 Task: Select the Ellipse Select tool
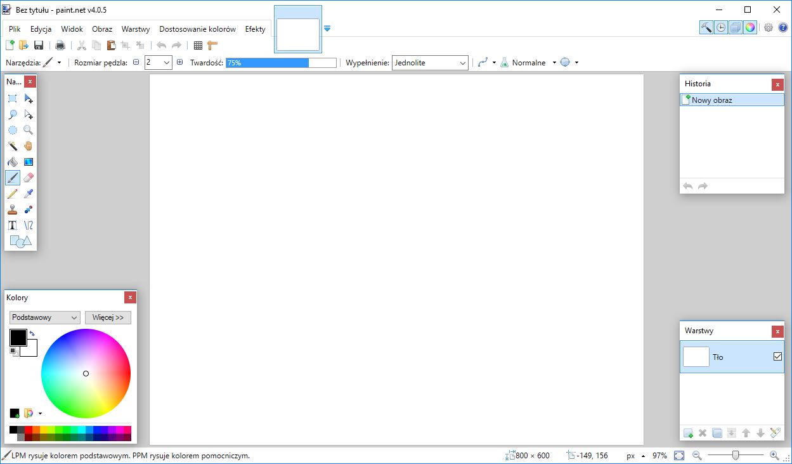click(x=13, y=130)
